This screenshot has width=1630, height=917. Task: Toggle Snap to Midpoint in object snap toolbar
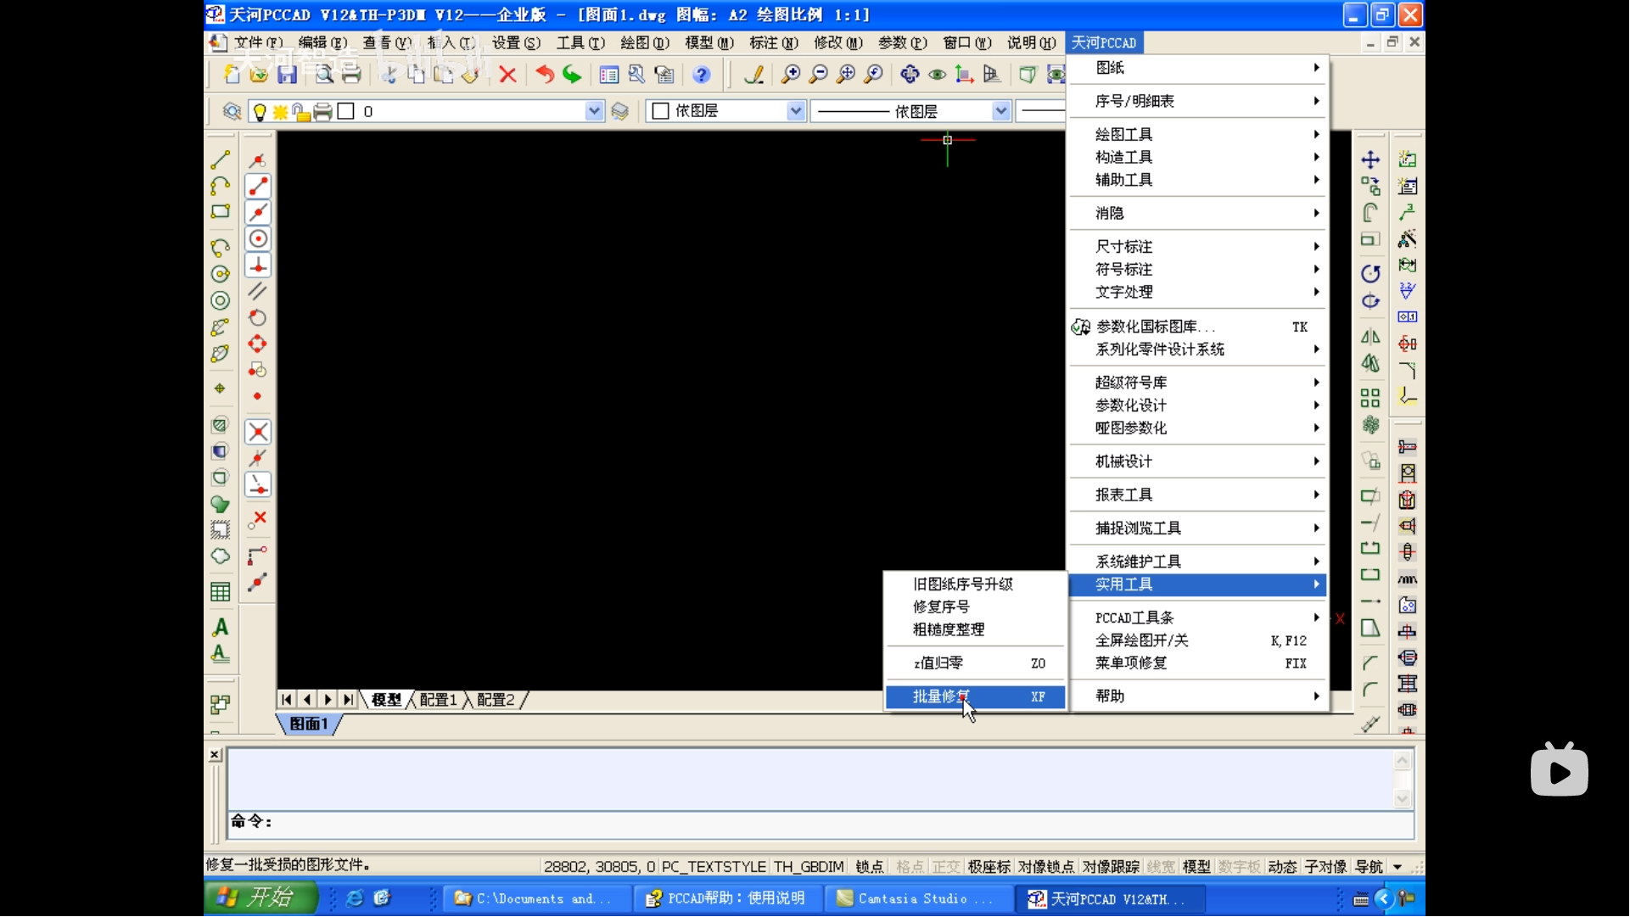click(258, 213)
